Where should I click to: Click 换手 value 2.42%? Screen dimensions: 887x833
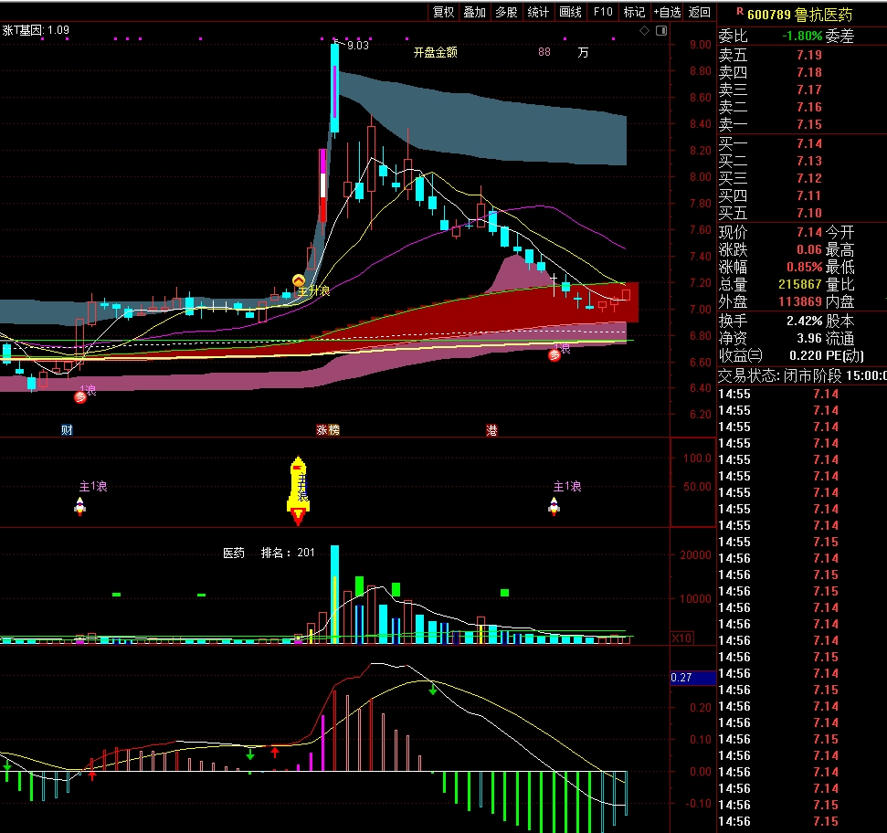click(805, 322)
